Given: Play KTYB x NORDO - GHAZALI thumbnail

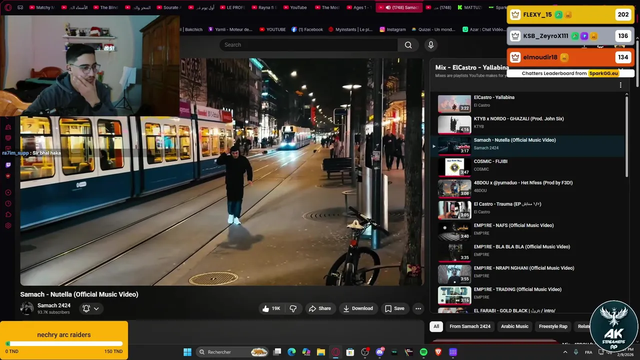Looking at the screenshot, I should [454, 125].
